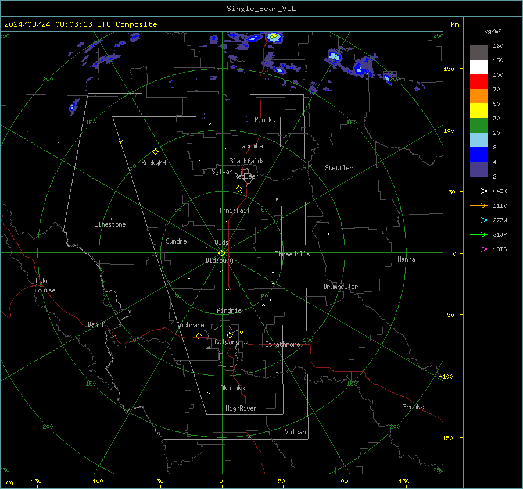Screen dimensions: 523x489
Task: Click the blue 8 legend color swatch
Action: [x=479, y=155]
